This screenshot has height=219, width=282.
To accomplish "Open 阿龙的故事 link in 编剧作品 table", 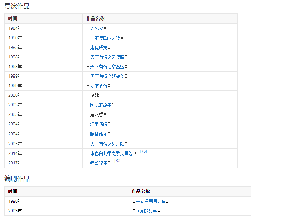I will [x=146, y=211].
